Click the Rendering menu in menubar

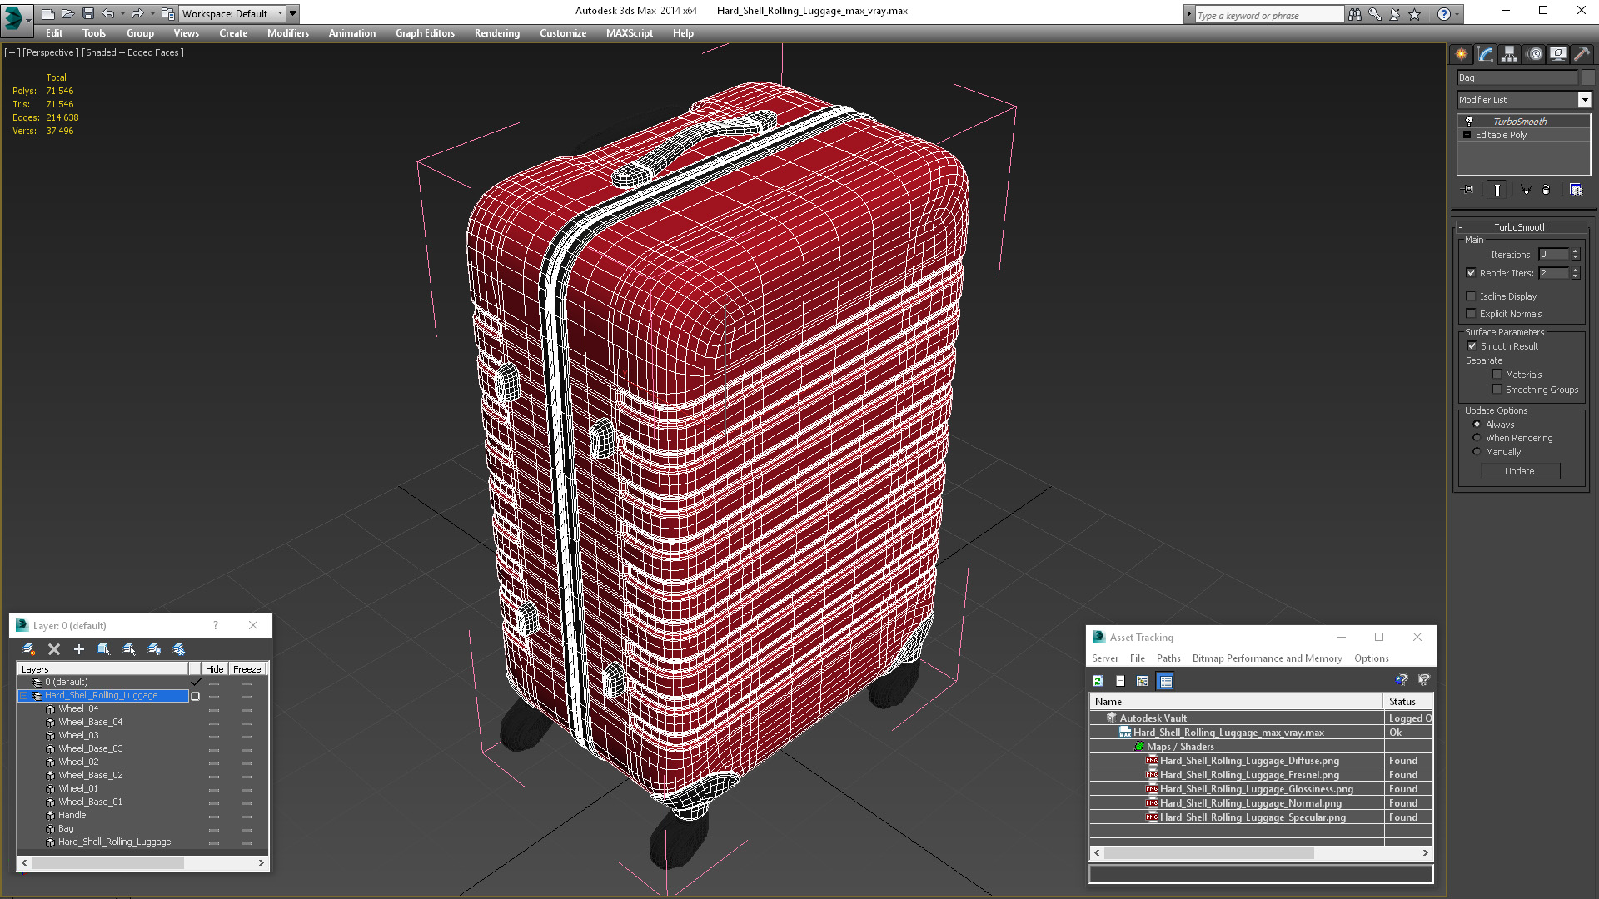(x=497, y=33)
